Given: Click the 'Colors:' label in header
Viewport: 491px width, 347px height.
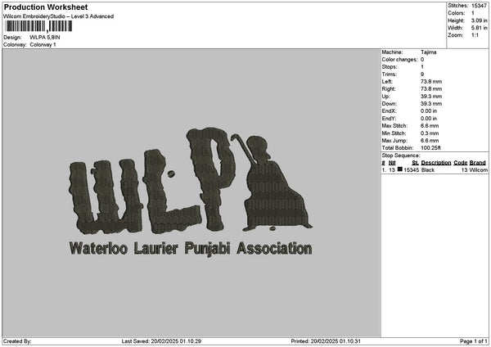Looking at the screenshot, I should [x=457, y=13].
